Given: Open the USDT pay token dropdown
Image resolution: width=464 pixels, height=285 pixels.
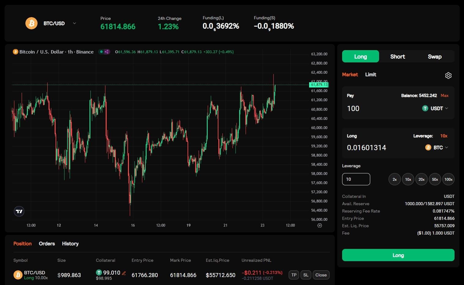Looking at the screenshot, I should pos(435,108).
